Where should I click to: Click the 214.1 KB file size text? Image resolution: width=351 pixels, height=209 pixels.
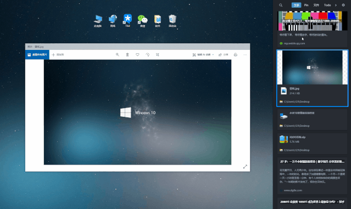click(x=294, y=93)
